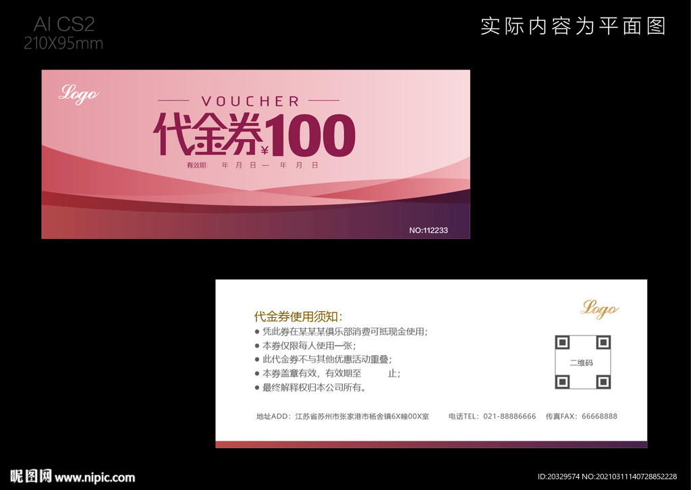The height and width of the screenshot is (490, 691).
Task: Click the 210X95mm size label
Action: click(x=63, y=43)
